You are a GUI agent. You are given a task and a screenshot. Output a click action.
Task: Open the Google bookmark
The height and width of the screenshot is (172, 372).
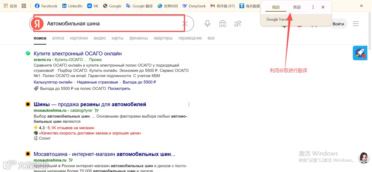click(112, 6)
